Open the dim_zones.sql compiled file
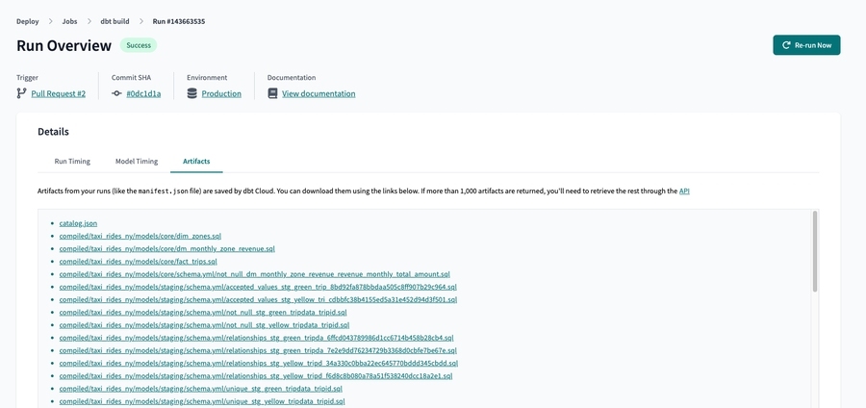Screen dimensions: 866x408 pos(140,236)
